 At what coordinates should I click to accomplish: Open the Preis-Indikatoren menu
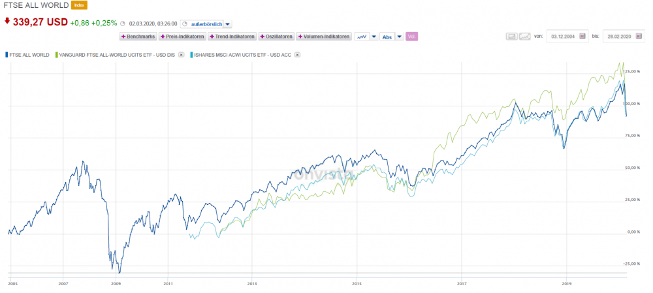(x=182, y=37)
